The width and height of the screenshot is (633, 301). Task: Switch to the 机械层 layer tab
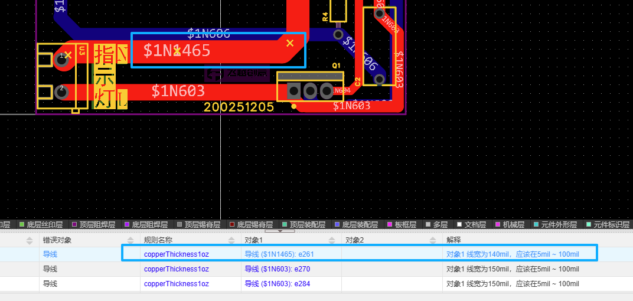(513, 225)
